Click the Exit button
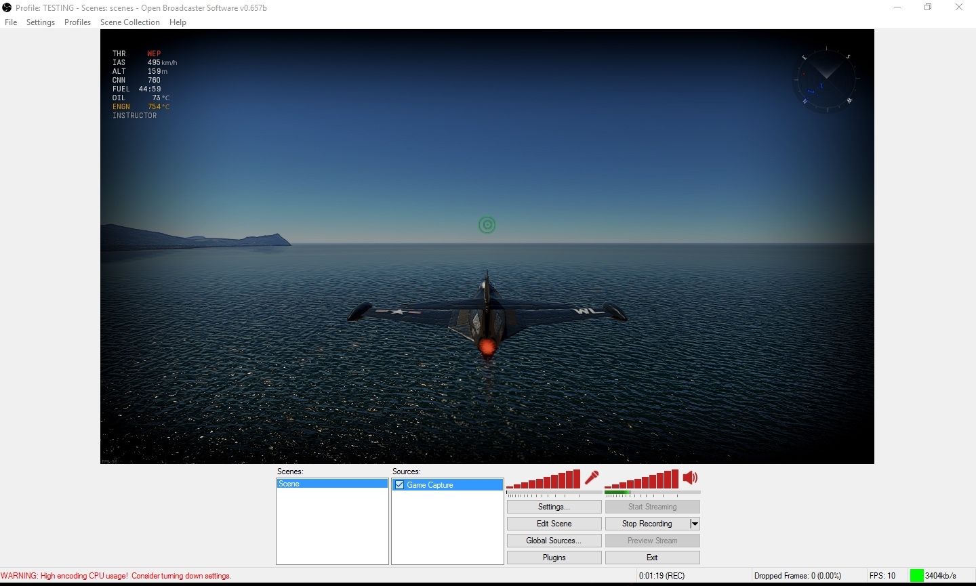The image size is (976, 586). [x=652, y=558]
